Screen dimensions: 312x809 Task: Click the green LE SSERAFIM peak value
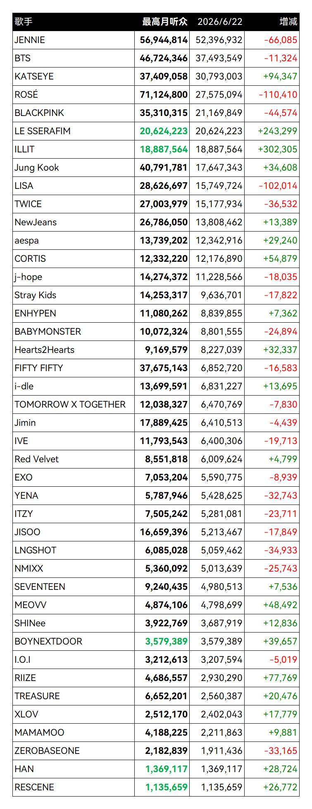tap(164, 131)
